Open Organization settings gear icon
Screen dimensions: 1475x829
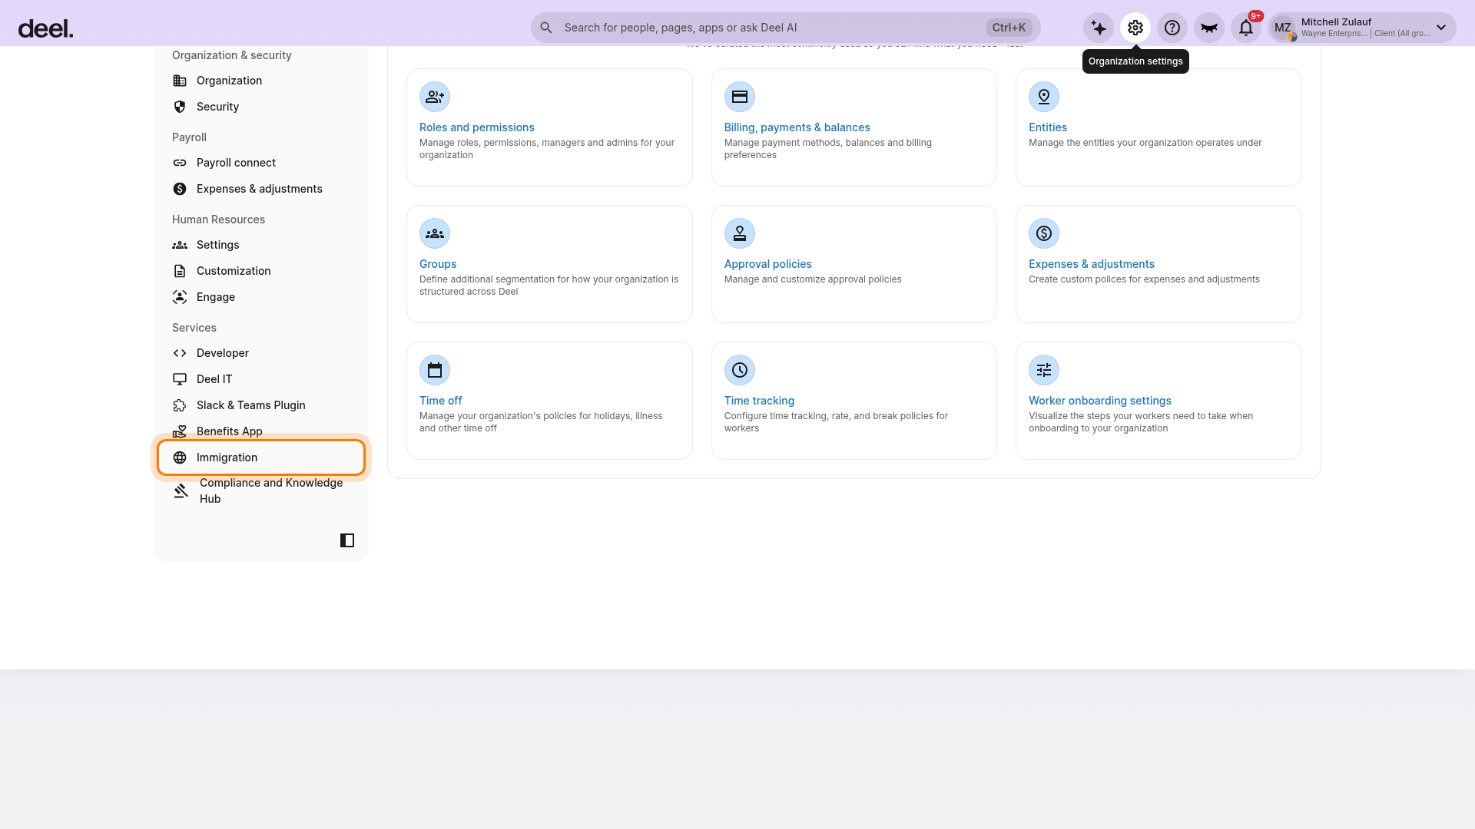coord(1135,28)
